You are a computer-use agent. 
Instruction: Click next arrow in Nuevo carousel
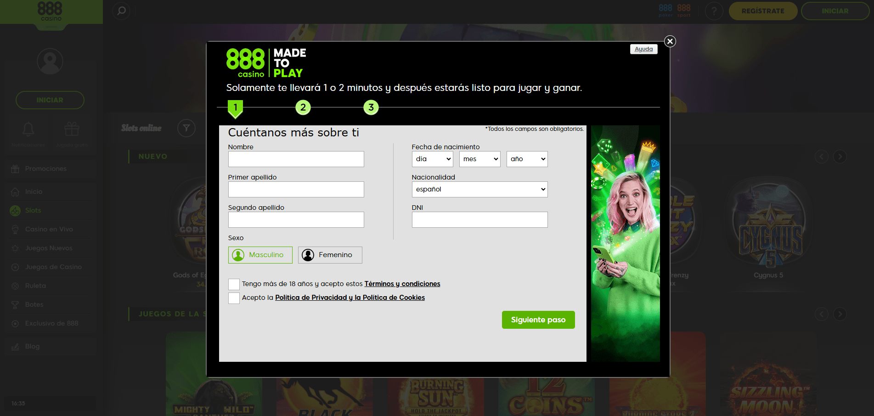click(840, 157)
